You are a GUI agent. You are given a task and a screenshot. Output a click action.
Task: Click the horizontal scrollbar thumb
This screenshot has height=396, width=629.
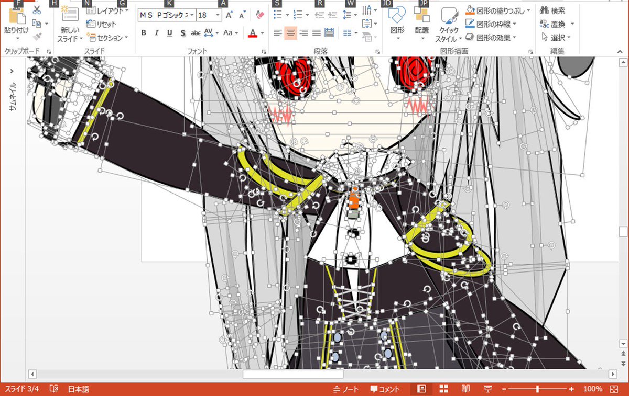tap(292, 374)
